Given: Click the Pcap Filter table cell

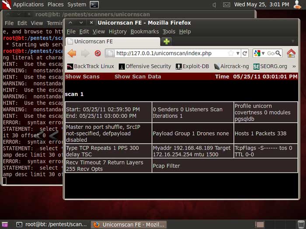Looking at the screenshot, I should click(225, 166).
